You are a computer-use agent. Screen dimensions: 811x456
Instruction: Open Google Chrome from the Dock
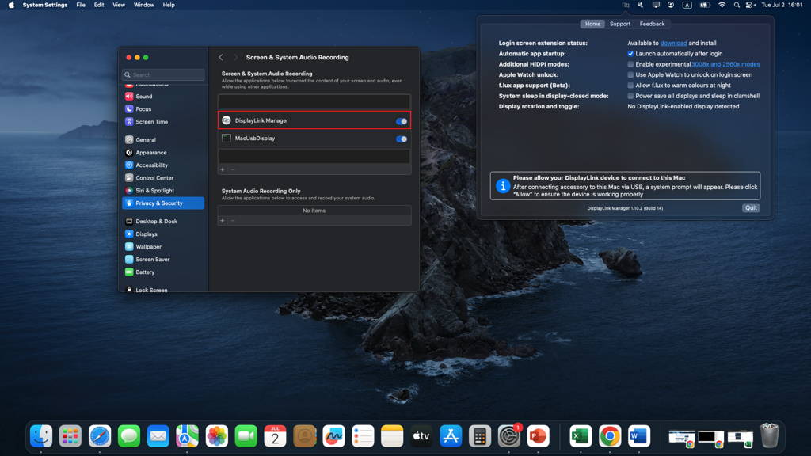pos(610,436)
